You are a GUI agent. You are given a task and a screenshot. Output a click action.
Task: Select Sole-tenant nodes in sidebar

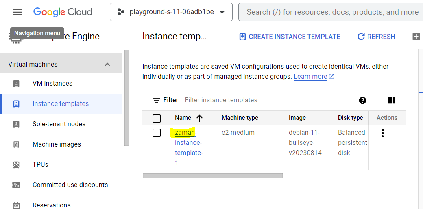tap(59, 124)
